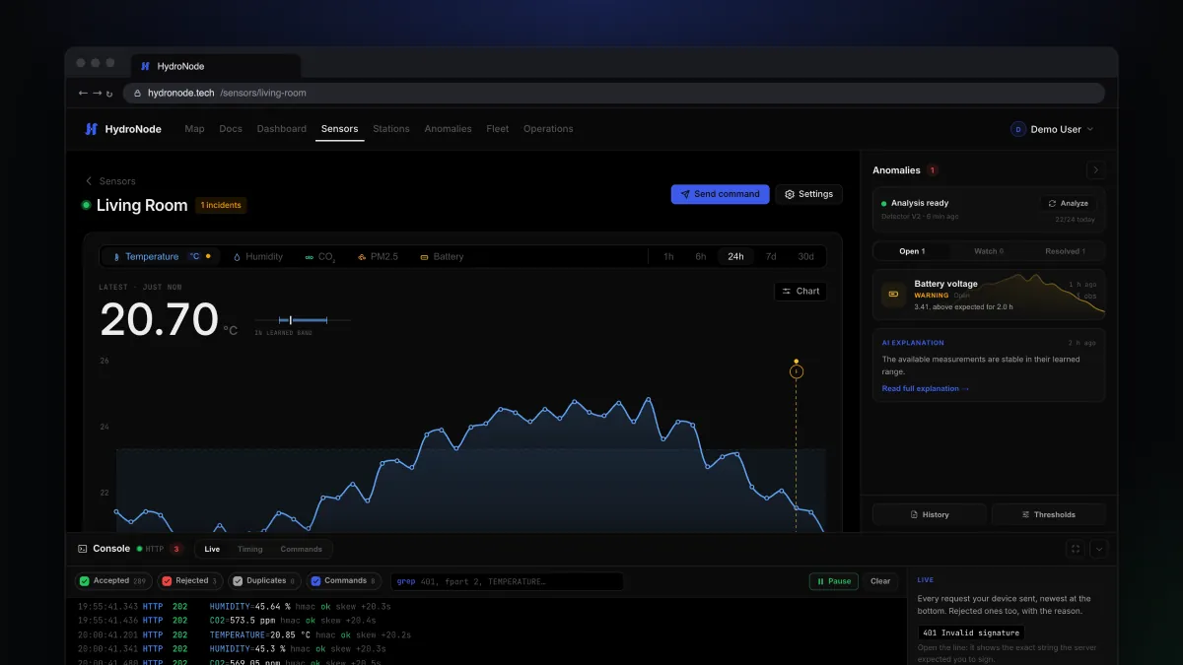Toggle console fullscreen icon

click(x=1076, y=549)
